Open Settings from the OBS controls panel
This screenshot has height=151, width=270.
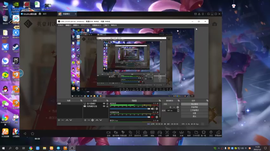194,113
